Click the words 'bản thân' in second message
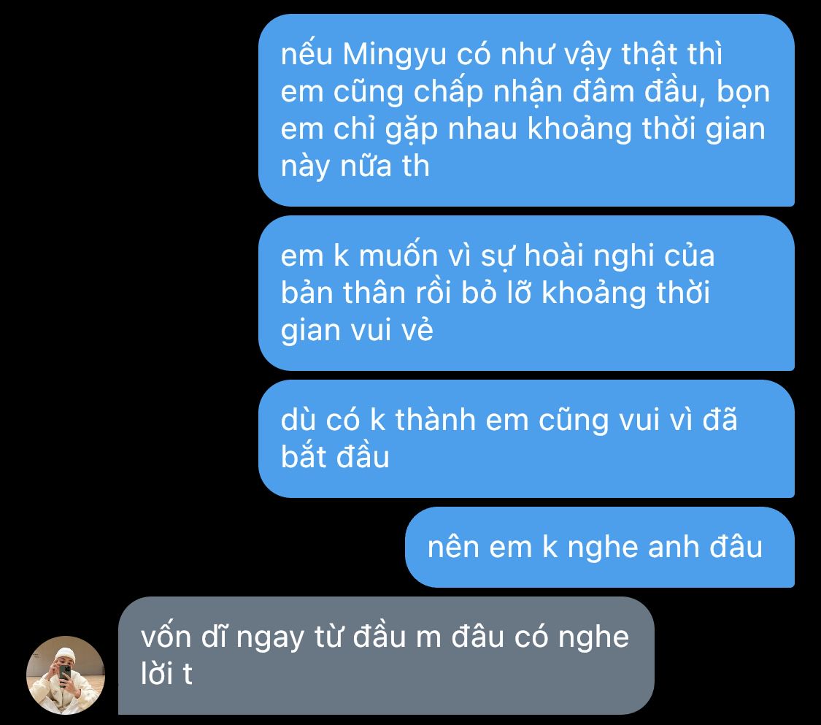Screen dimensions: 821x725 pos(343,294)
